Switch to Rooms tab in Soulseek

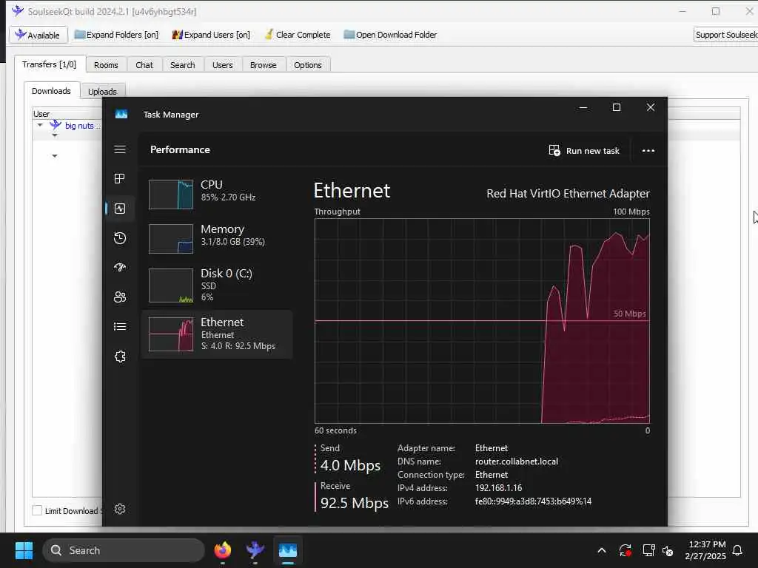106,65
